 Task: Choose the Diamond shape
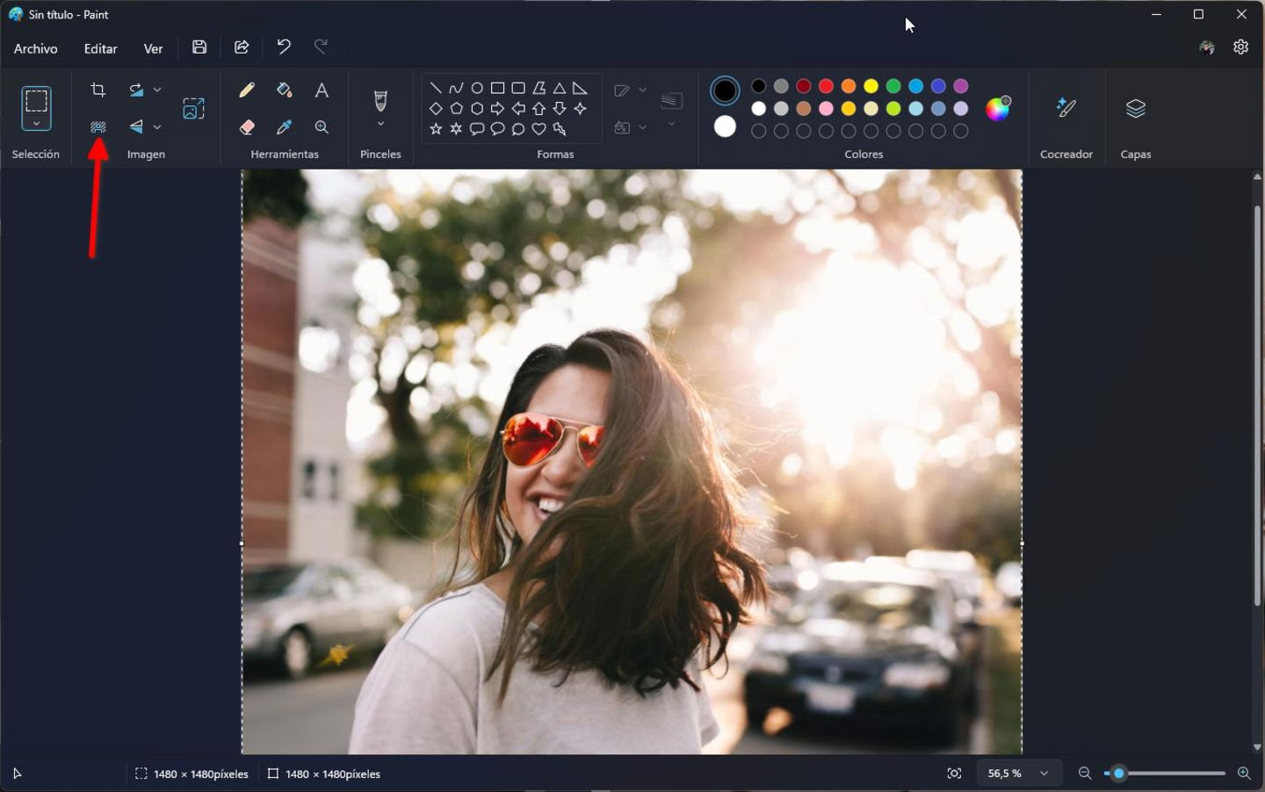tap(436, 109)
